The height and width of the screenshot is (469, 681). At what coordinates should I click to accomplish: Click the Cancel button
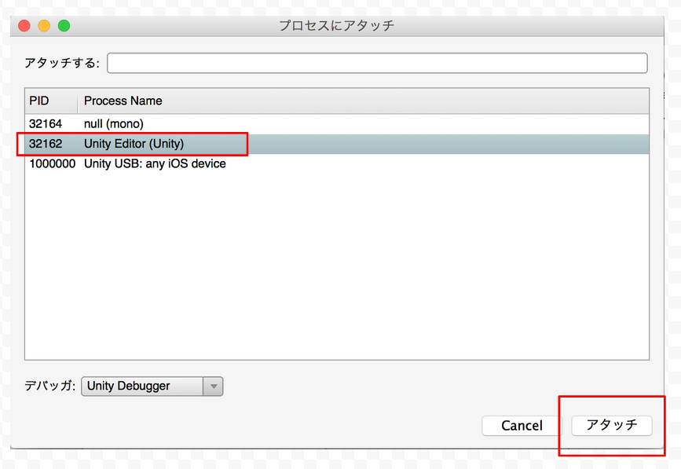(x=522, y=425)
